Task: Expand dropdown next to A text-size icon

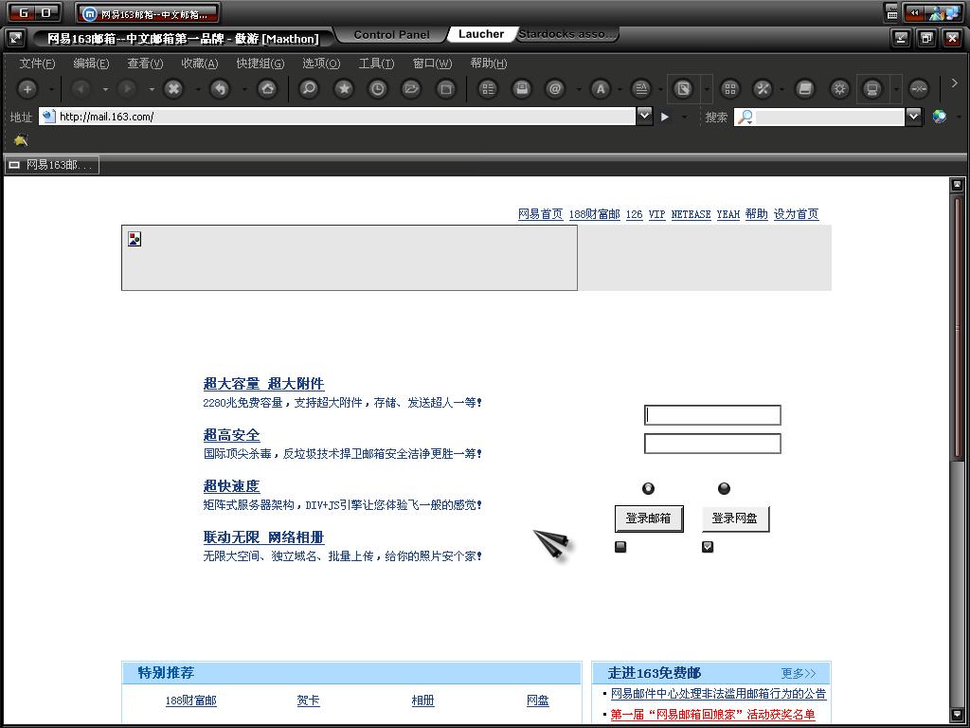Action: pyautogui.click(x=620, y=90)
